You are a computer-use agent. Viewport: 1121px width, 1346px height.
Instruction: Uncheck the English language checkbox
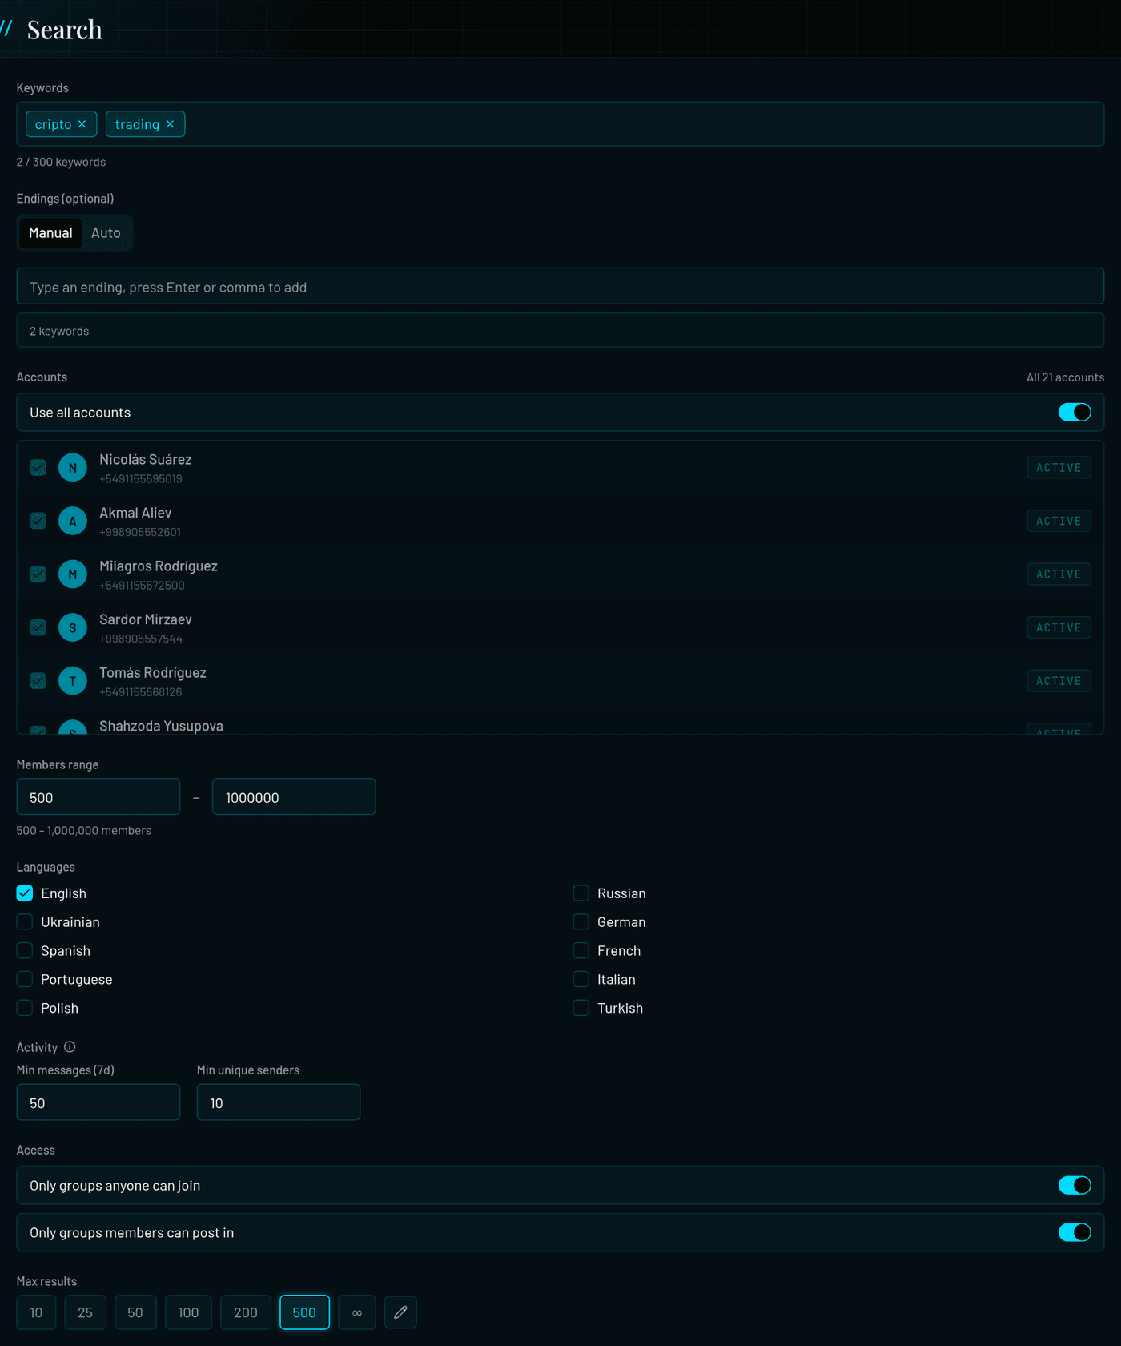pyautogui.click(x=25, y=893)
